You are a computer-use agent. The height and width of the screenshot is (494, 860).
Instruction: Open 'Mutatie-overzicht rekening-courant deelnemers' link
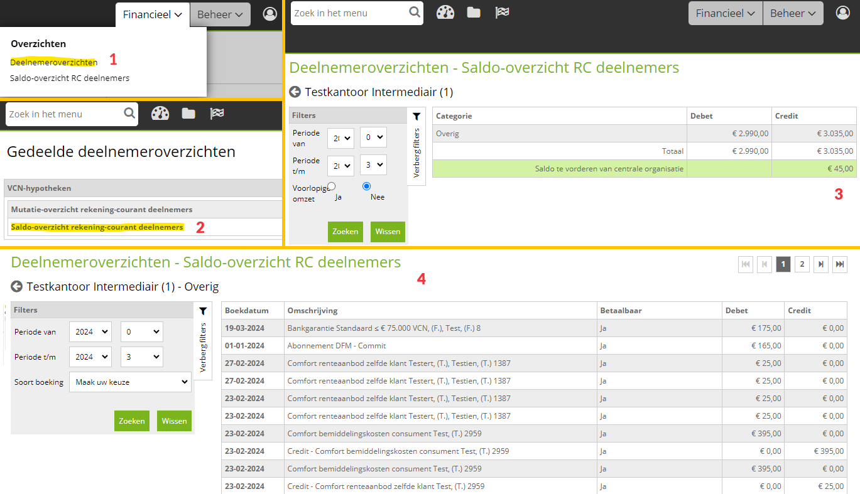[x=102, y=210]
